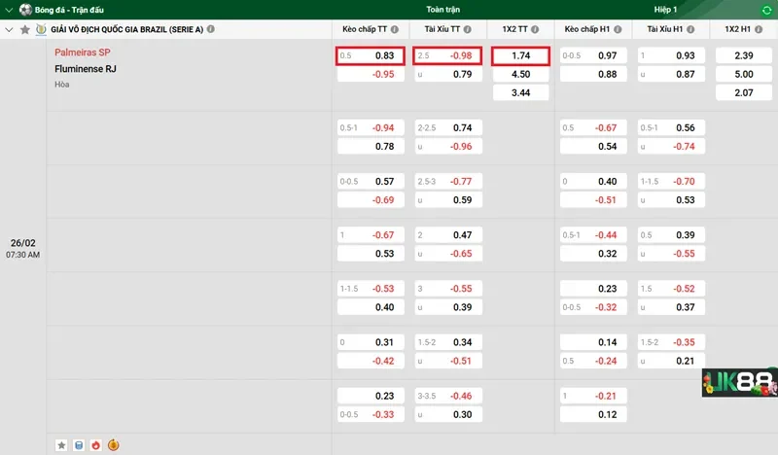This screenshot has height=455, width=778.
Task: Pick over 1.5-2 odds 0.34 full match
Action: [448, 342]
